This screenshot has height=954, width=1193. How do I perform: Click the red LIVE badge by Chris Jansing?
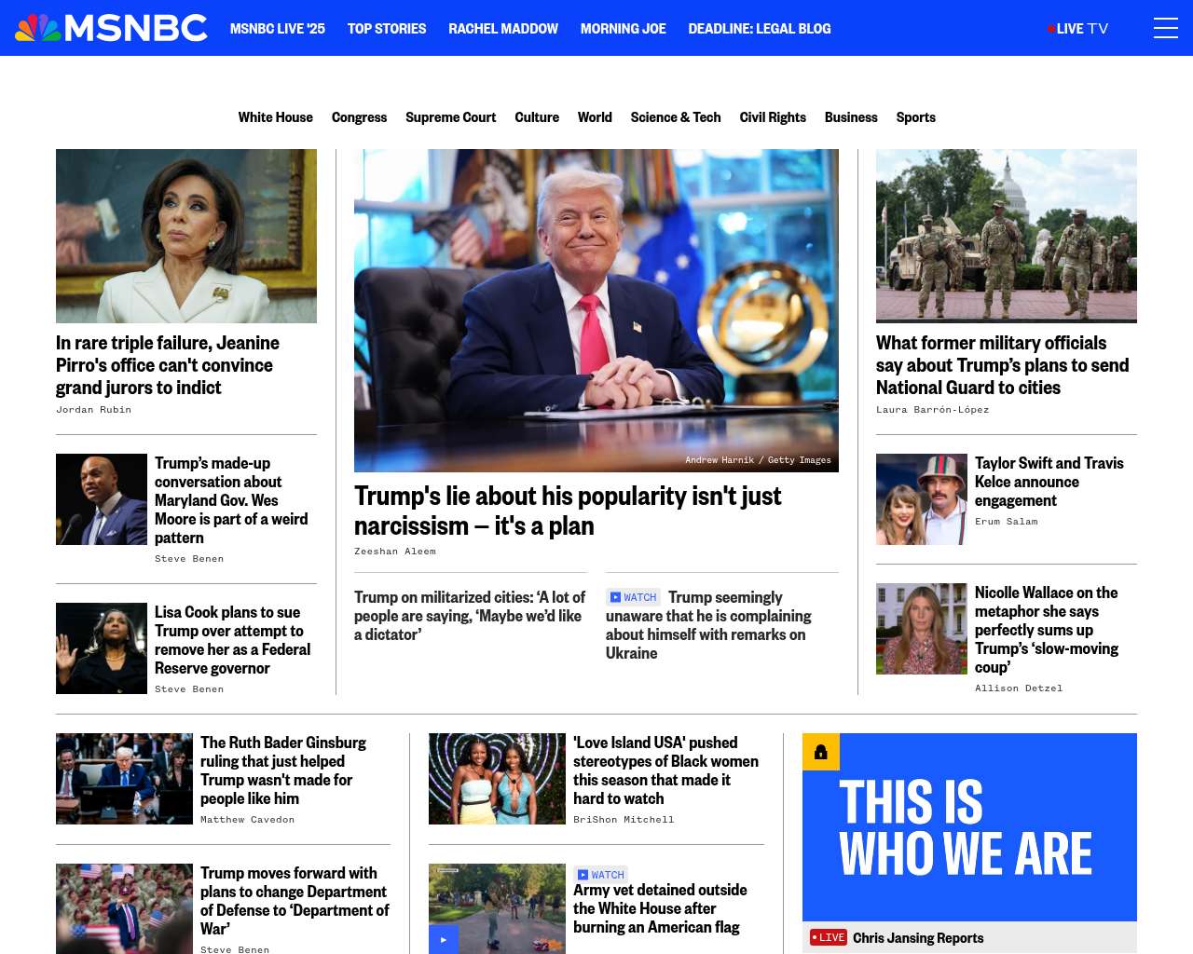[829, 937]
